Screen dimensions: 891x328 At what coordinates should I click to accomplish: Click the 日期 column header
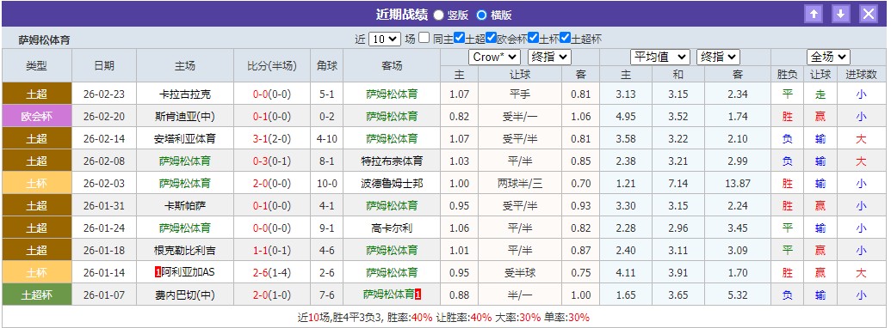[104, 66]
